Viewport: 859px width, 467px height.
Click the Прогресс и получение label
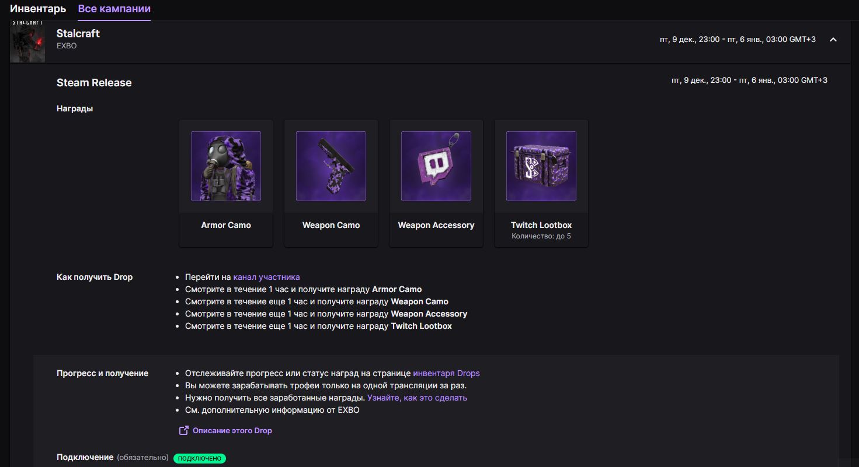(x=103, y=373)
